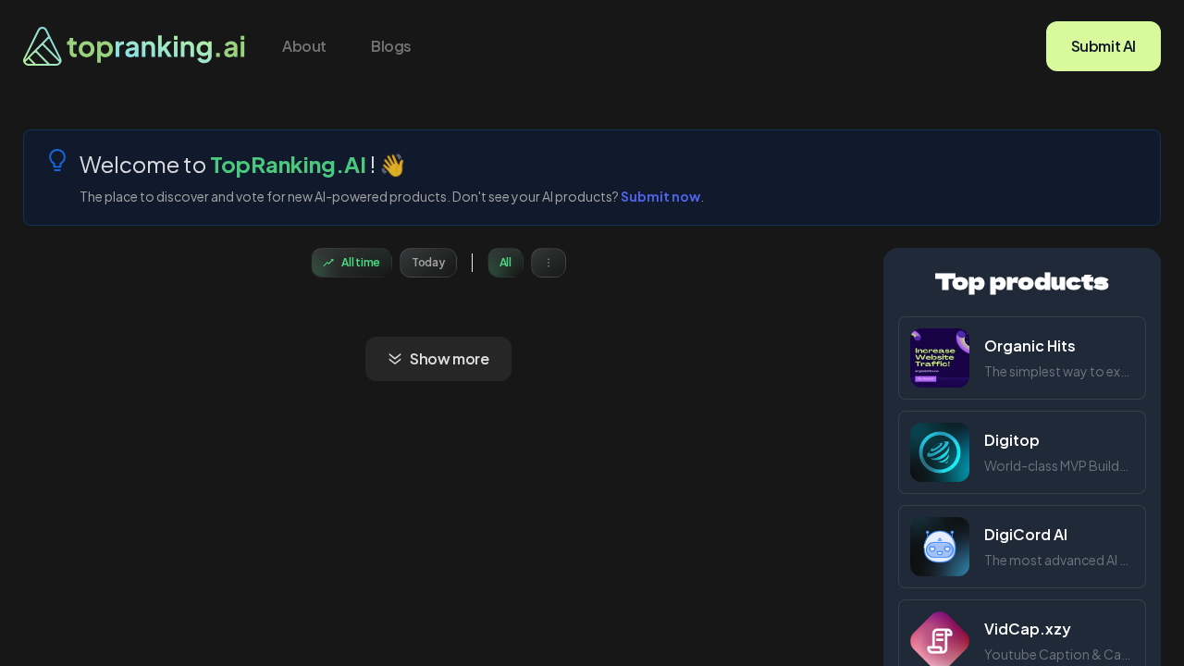Click the trending arrow icon inside All time
Image resolution: width=1184 pixels, height=666 pixels.
(x=327, y=262)
